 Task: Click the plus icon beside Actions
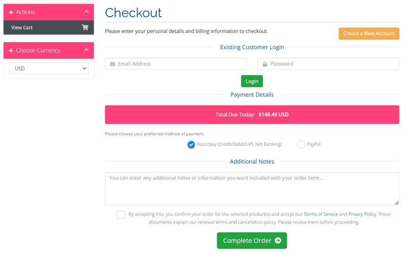[11, 12]
